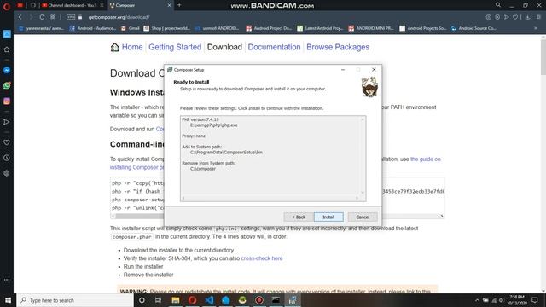The height and width of the screenshot is (307, 546).
Task: Click the heart bookmark icon in address bar
Action: (x=515, y=17)
